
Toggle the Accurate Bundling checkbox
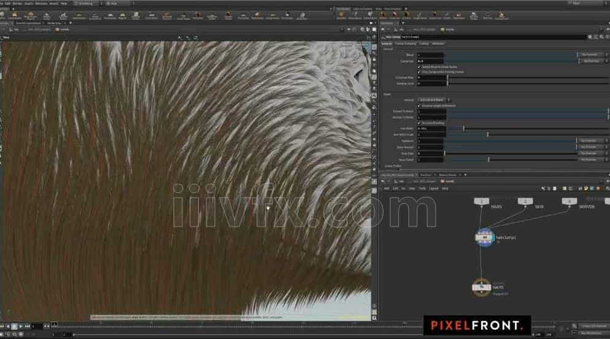419,123
